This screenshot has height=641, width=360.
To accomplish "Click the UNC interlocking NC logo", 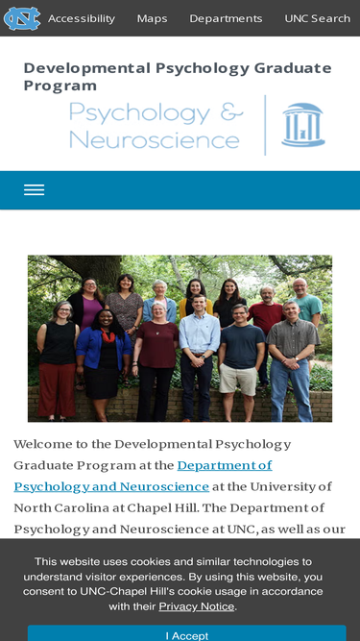I will pos(22,18).
